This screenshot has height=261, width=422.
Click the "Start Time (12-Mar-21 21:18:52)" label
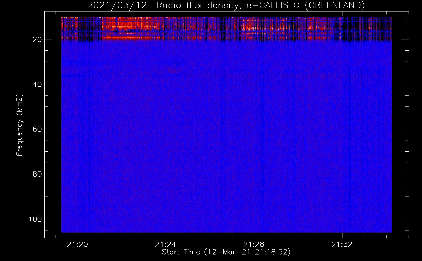coord(226,252)
